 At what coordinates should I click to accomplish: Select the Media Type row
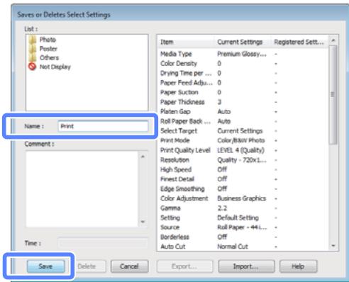pos(243,54)
